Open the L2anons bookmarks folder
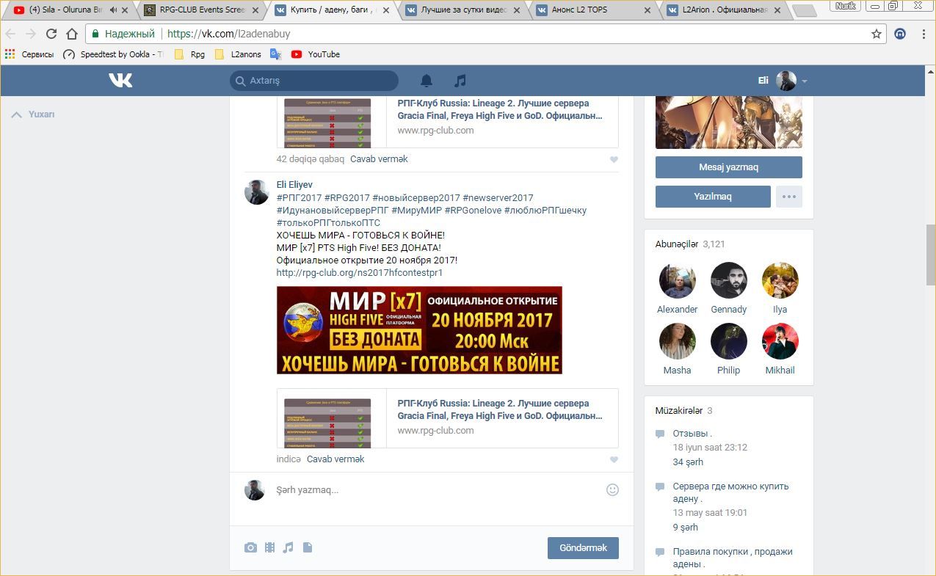This screenshot has height=576, width=936. pos(238,54)
